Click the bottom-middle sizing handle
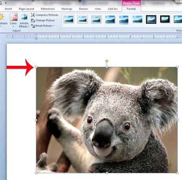Screen dimensions: 182x180 (x=107, y=173)
